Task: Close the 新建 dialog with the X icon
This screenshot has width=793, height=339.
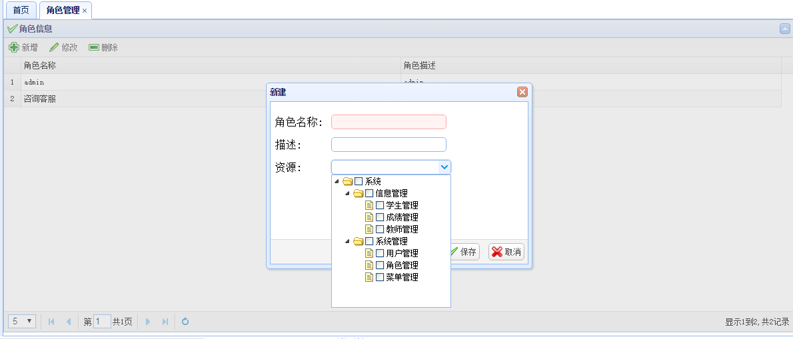Action: 522,92
